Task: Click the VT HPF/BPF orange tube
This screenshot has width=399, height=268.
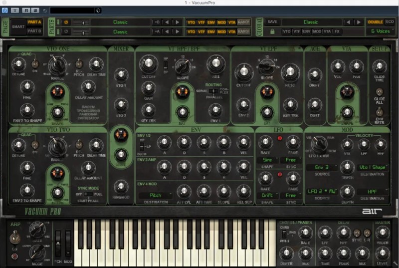Action: pos(182,92)
